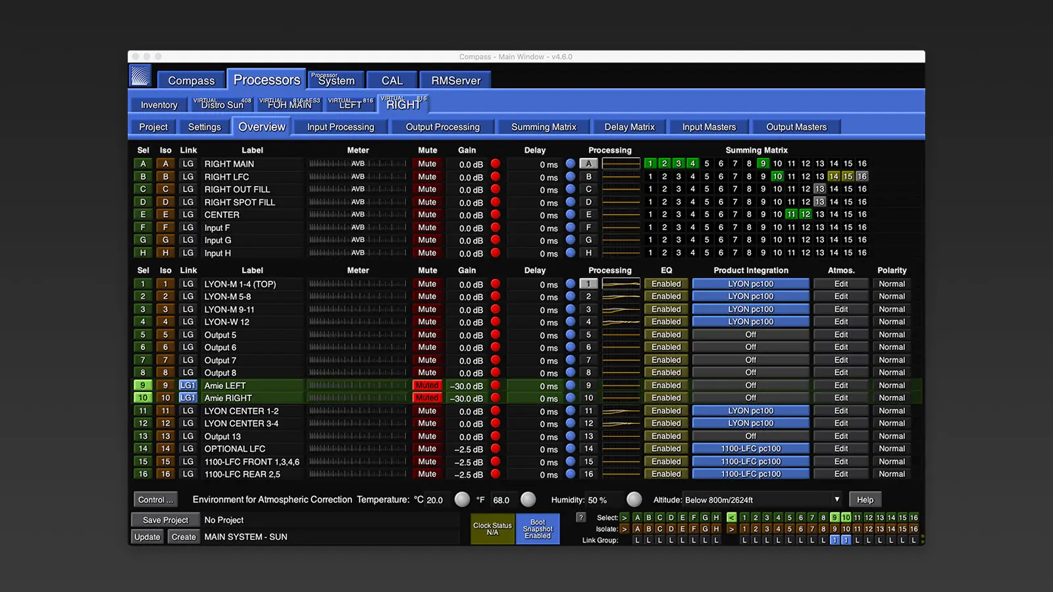This screenshot has width=1053, height=592.
Task: Mute the RIGHT LFC input channel
Action: pyautogui.click(x=426, y=176)
